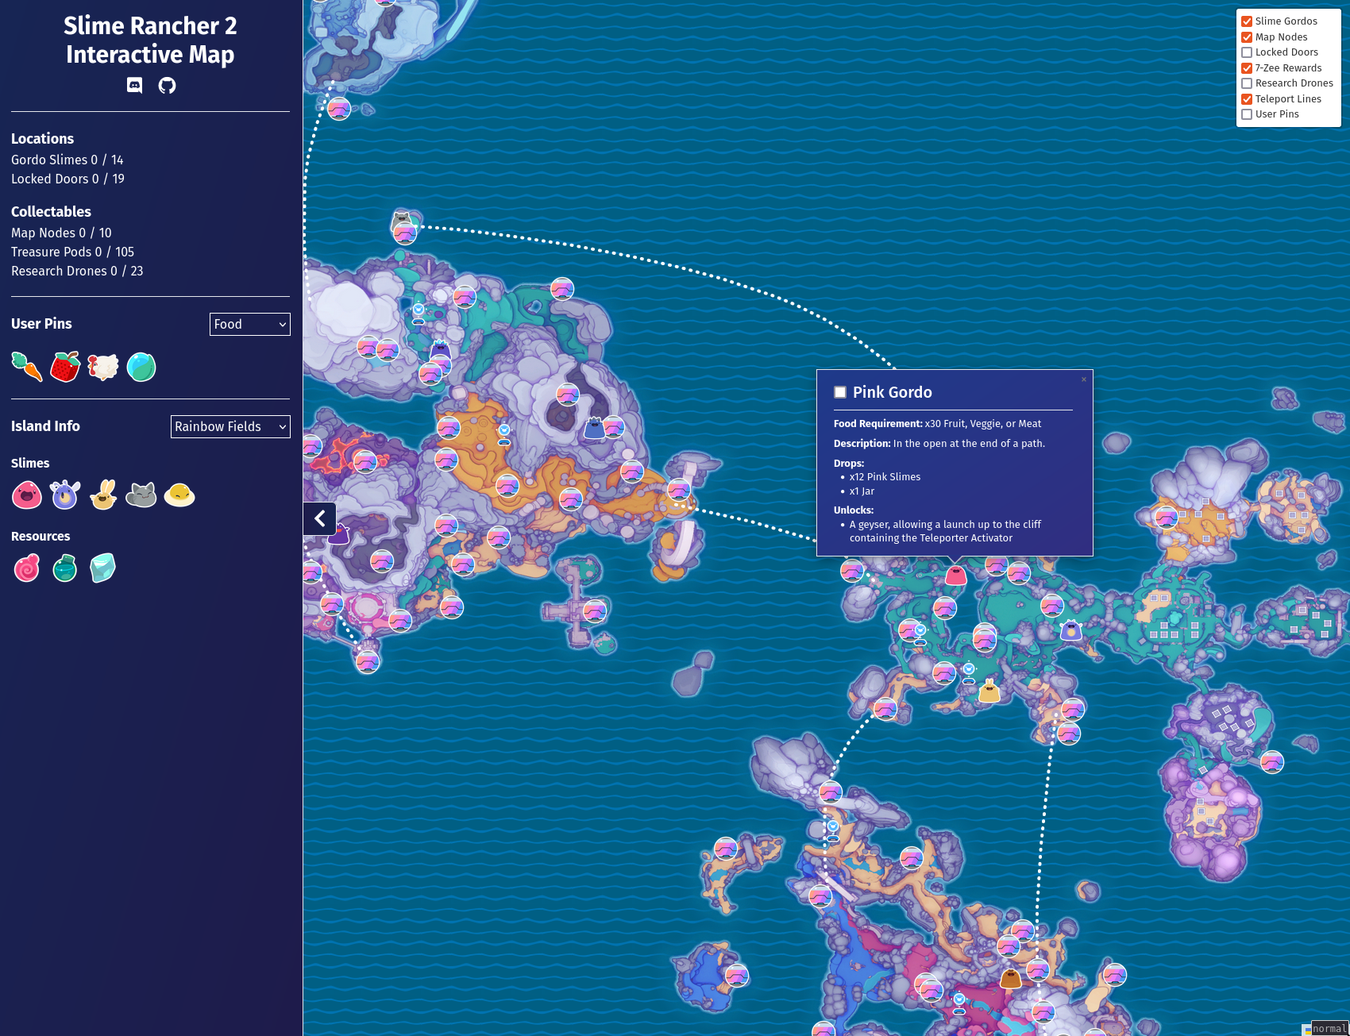Click the purple gordo marker right of Pink Gordo
This screenshot has width=1350, height=1036.
coord(1071,630)
